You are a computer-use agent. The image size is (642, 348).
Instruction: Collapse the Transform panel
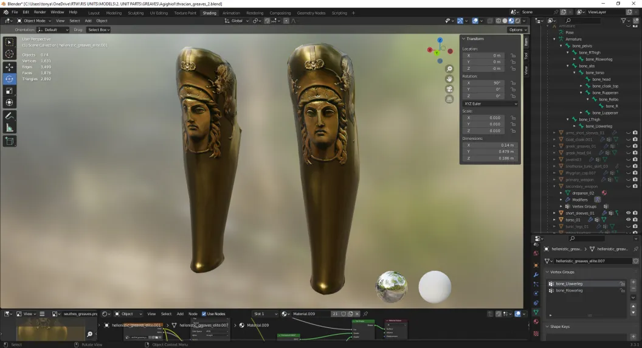tap(464, 38)
